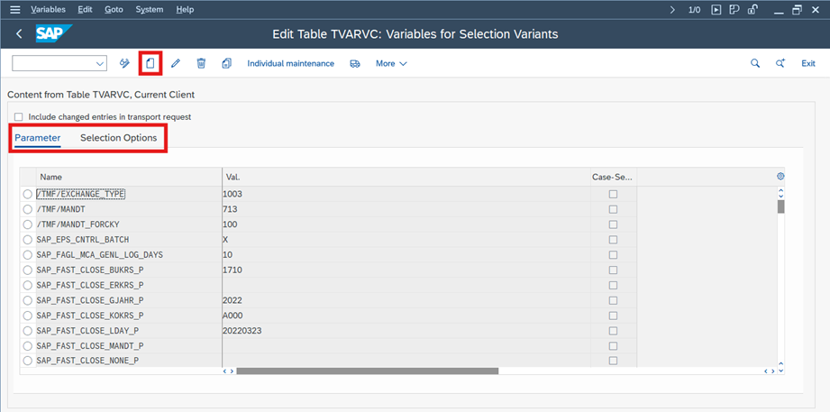This screenshot has height=412, width=830.
Task: Expand the More toolbar dropdown
Action: 391,63
